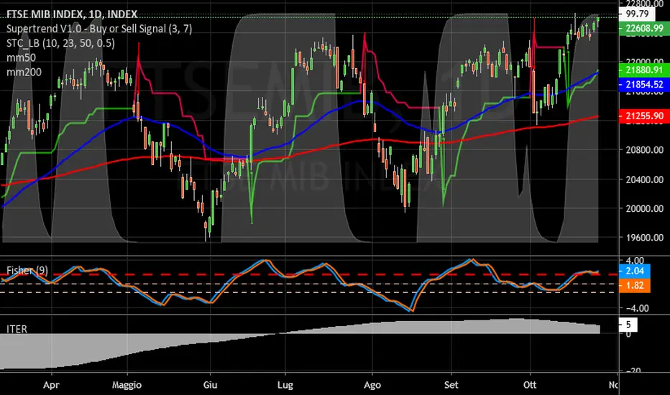Click the 20000.00 price axis label
Screen dimensions: 670x395
click(x=644, y=208)
